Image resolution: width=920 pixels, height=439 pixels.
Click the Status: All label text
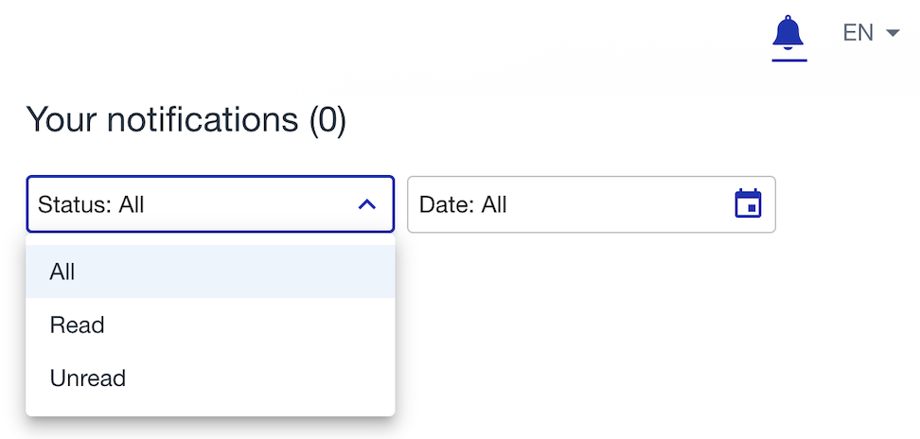click(x=91, y=204)
